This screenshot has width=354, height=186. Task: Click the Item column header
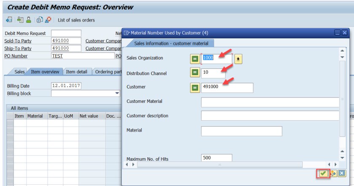pos(20,116)
